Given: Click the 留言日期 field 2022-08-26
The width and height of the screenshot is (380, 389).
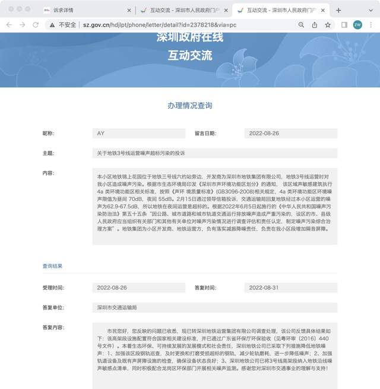Looking at the screenshot, I should coord(291,133).
